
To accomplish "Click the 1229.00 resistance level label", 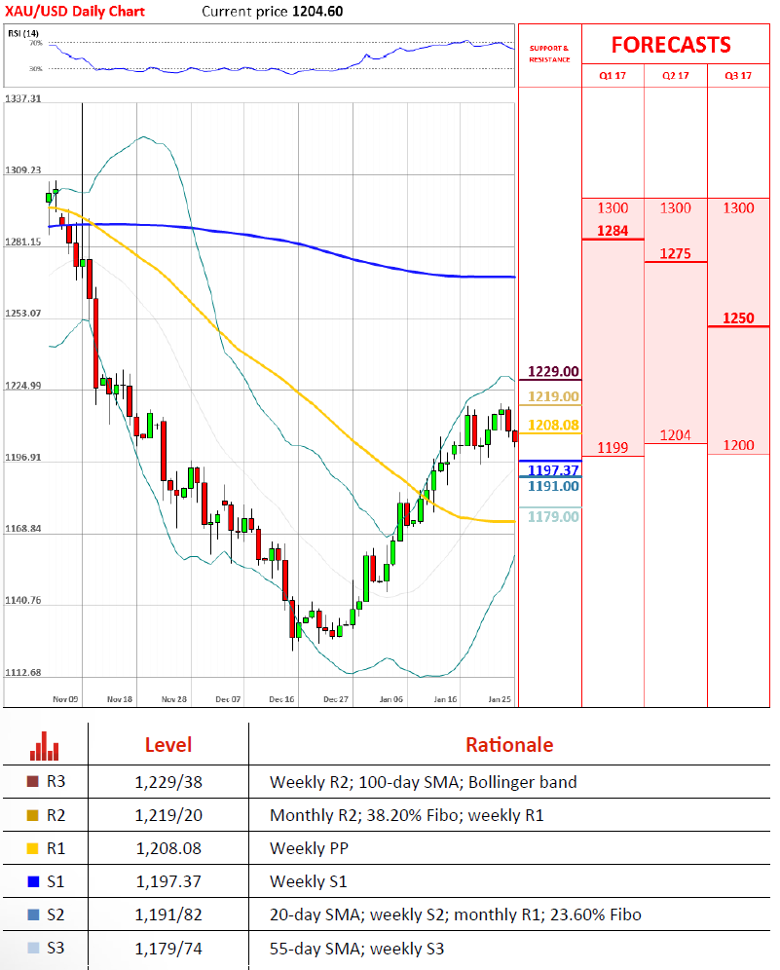I will (553, 372).
